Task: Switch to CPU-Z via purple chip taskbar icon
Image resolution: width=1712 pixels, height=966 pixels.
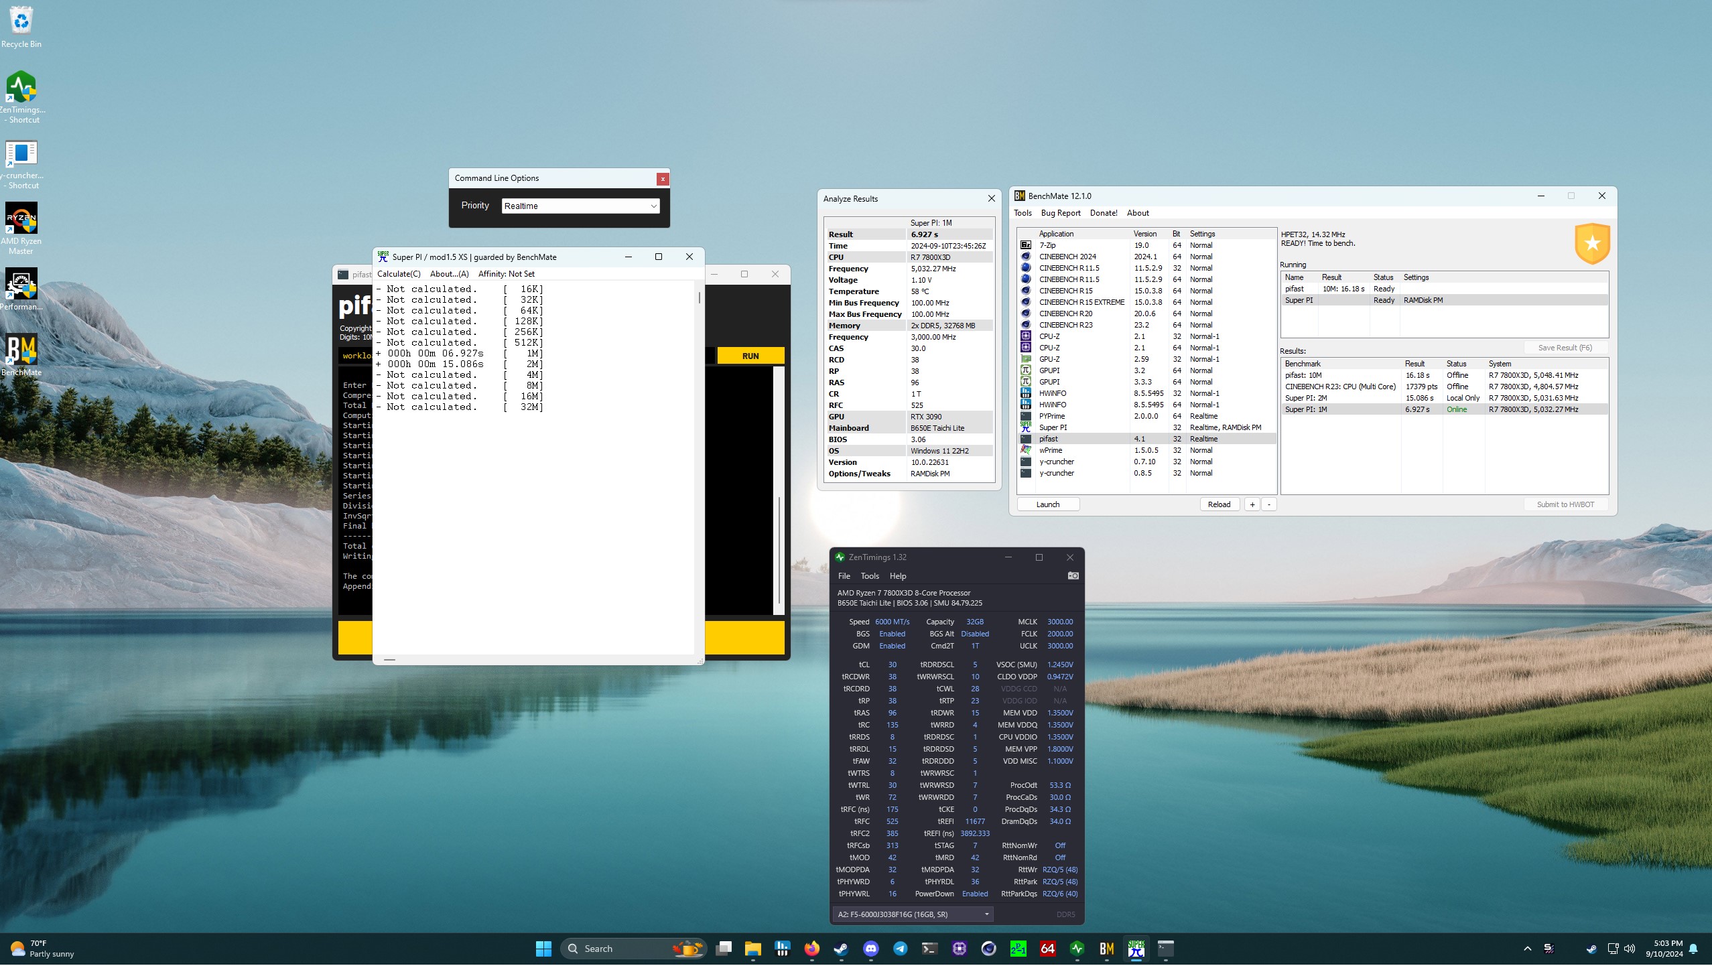Action: coord(960,949)
